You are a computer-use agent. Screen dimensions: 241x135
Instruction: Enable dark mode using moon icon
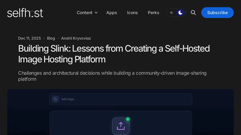pyautogui.click(x=180, y=13)
